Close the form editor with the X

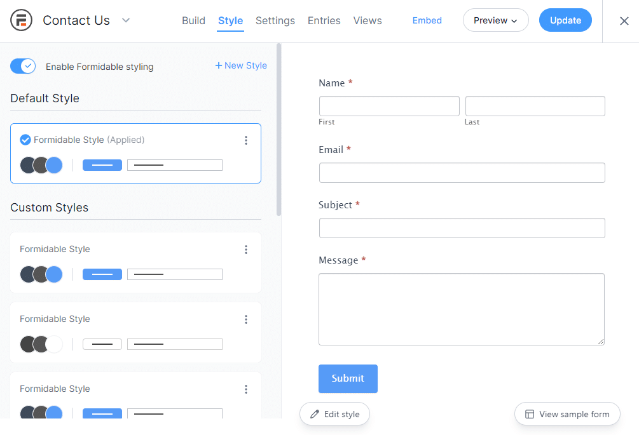[624, 21]
